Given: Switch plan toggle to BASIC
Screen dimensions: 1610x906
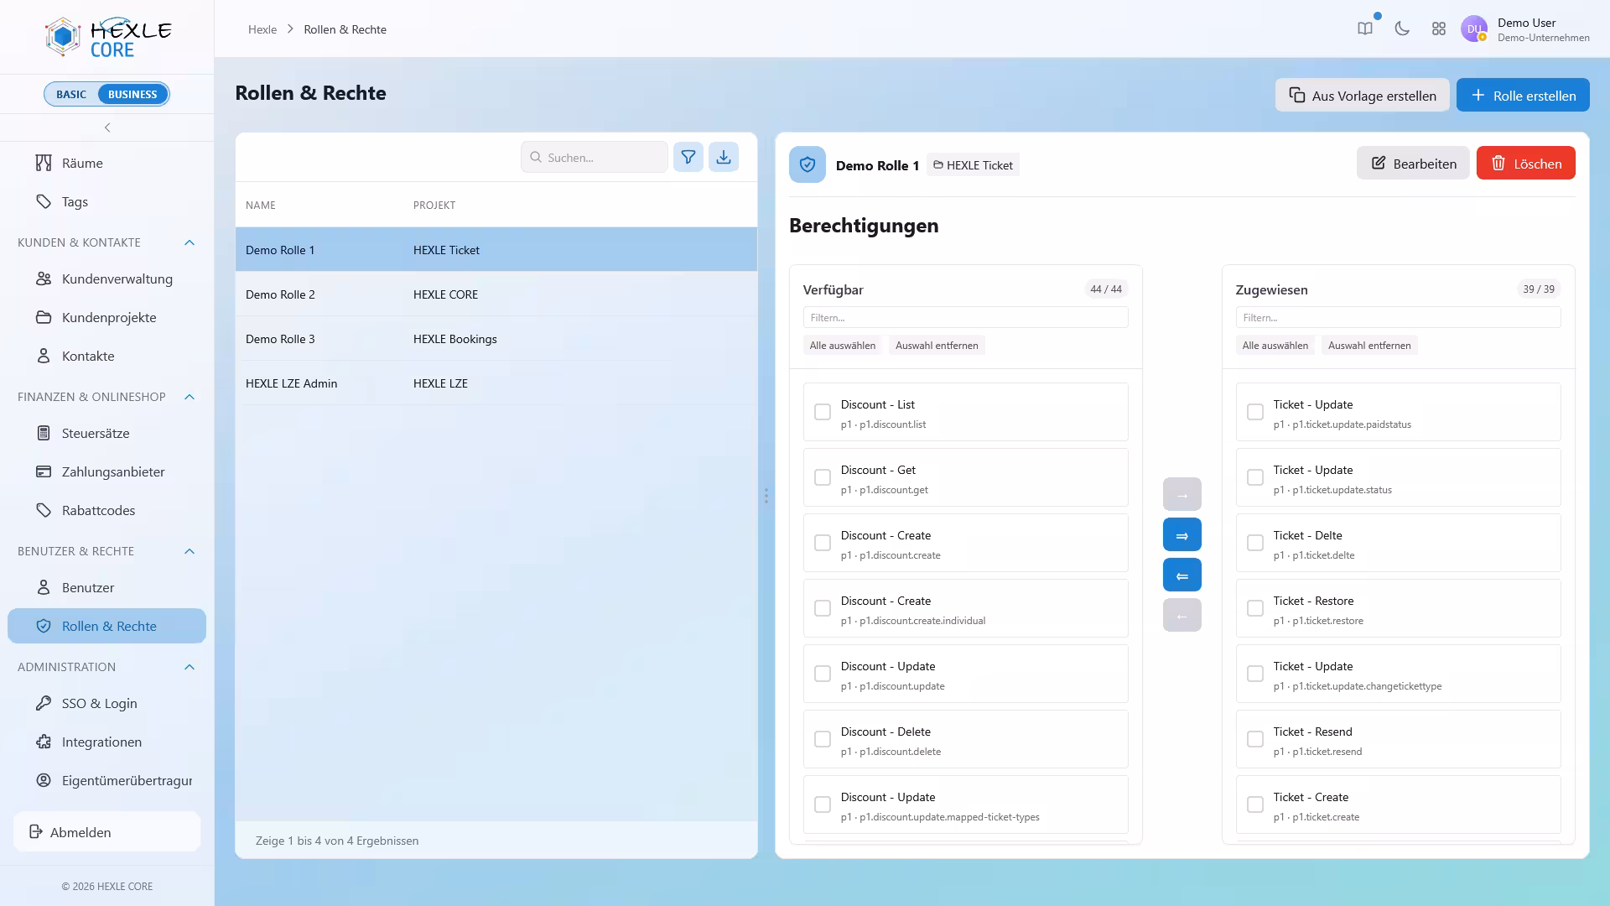Looking at the screenshot, I should click(71, 94).
